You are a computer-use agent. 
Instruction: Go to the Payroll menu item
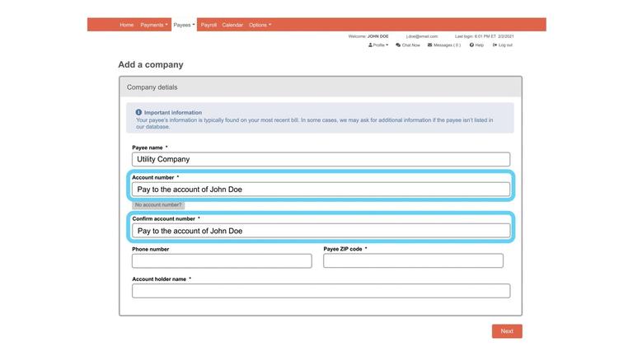209,25
